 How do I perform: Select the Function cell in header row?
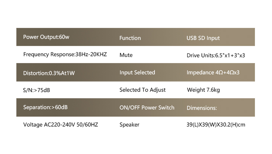coord(130,38)
